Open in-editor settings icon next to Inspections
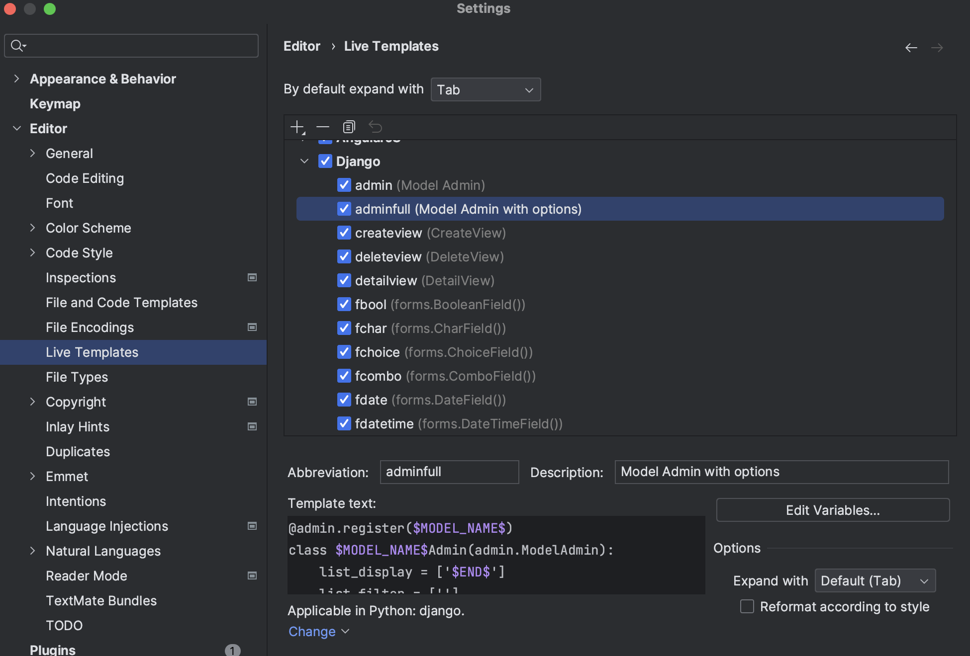 (252, 277)
